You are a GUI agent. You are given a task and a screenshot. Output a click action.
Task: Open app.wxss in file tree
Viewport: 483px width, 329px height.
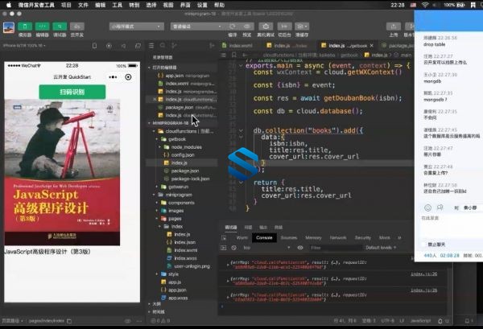click(x=178, y=298)
